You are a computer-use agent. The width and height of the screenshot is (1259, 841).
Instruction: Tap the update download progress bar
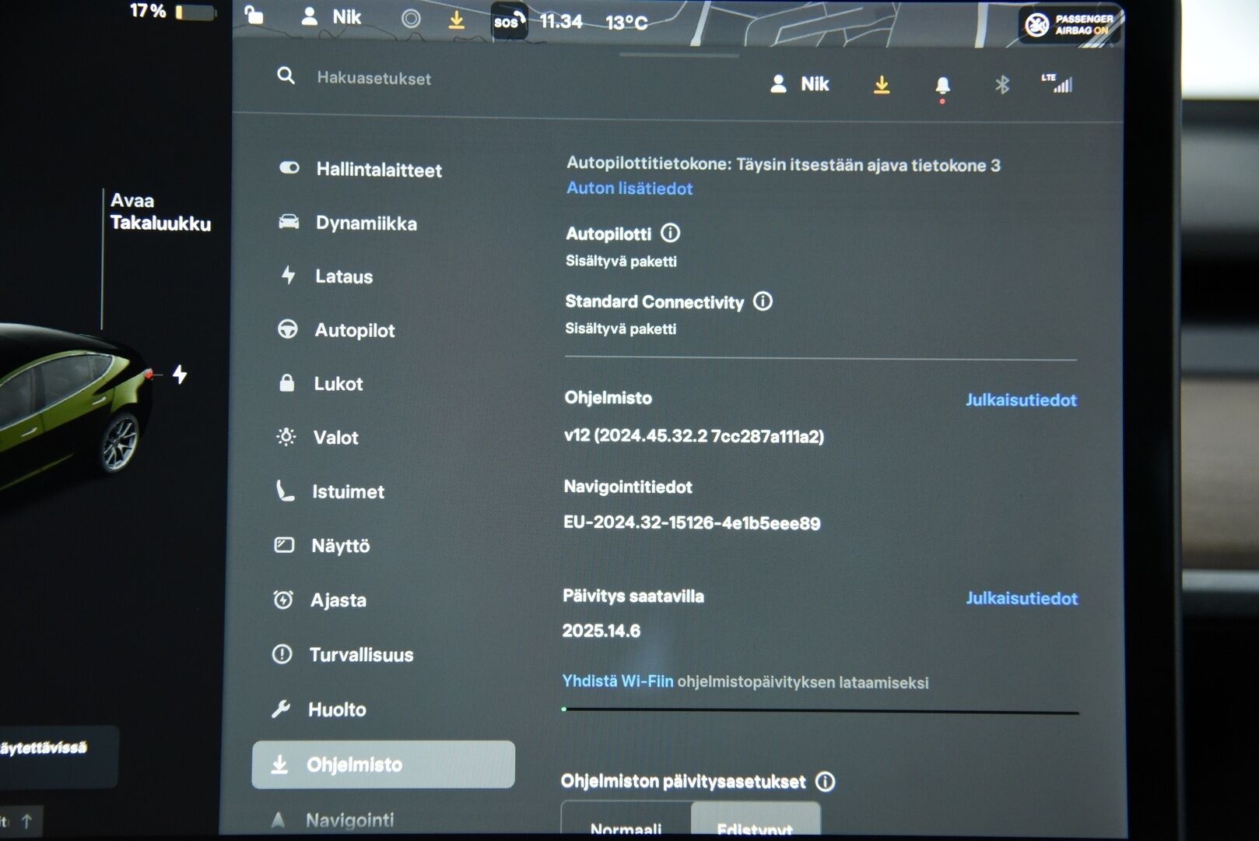(x=820, y=710)
